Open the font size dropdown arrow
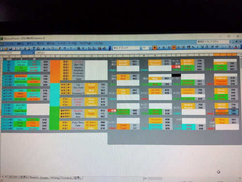This screenshot has height=182, width=242. point(150,48)
